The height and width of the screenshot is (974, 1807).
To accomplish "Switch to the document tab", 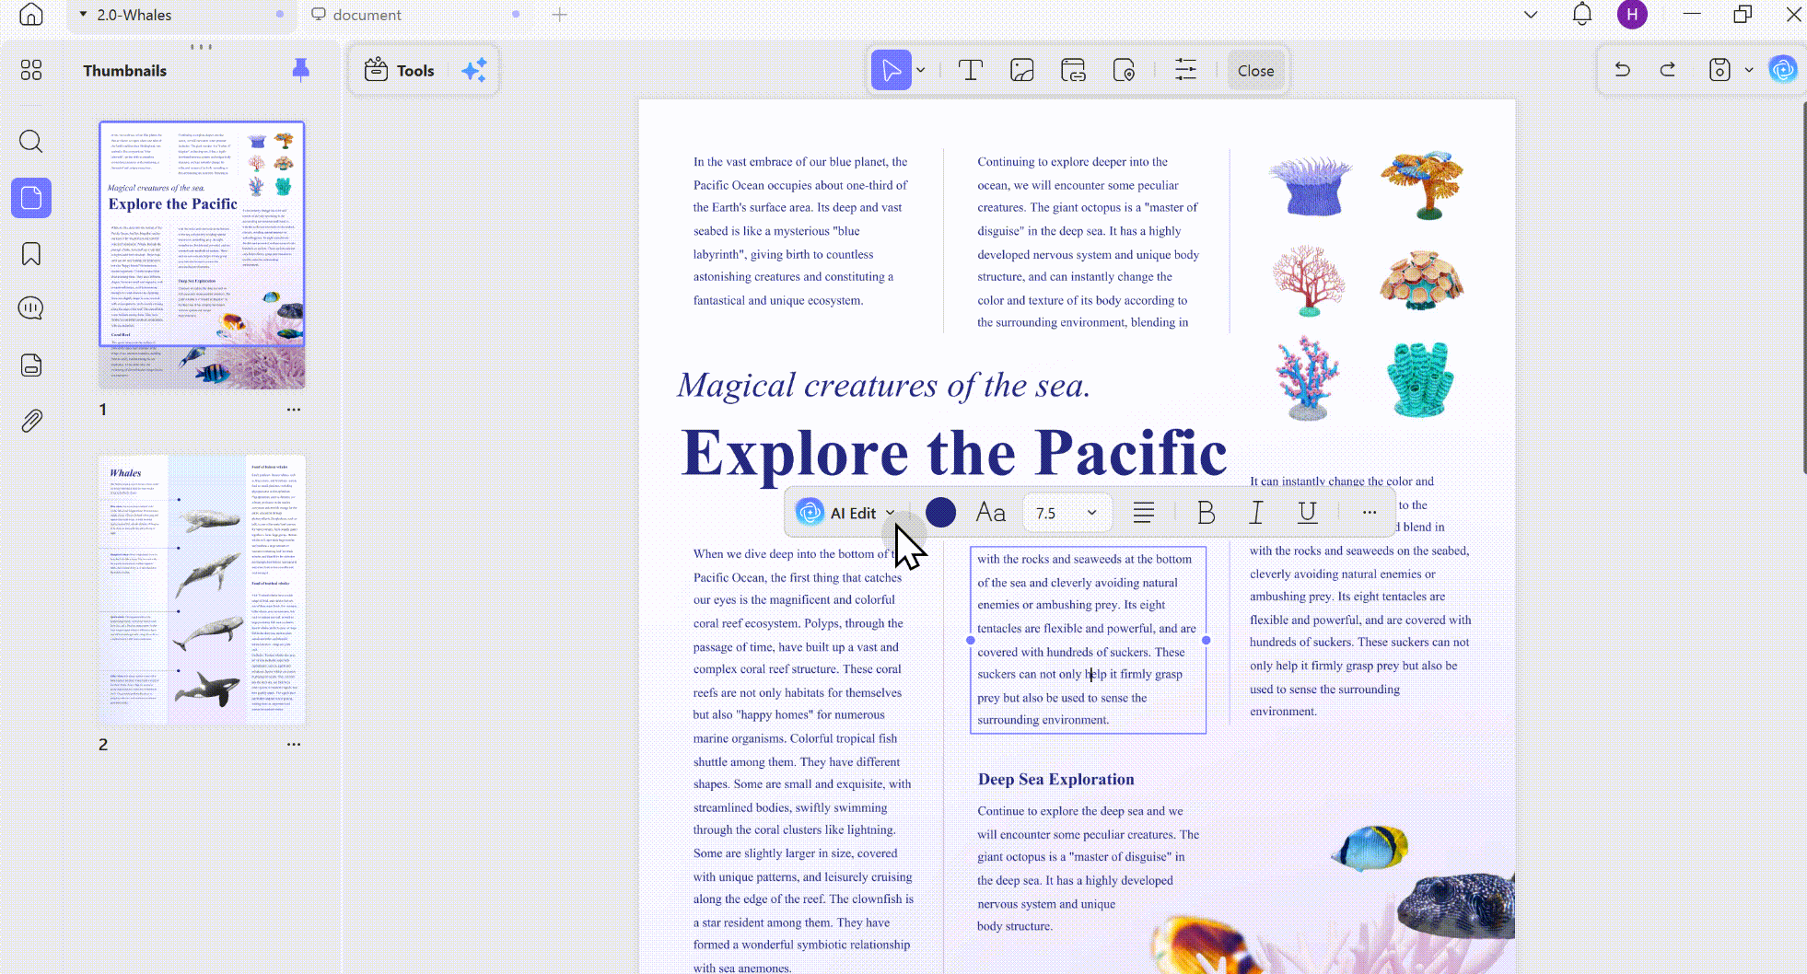I will coord(414,15).
